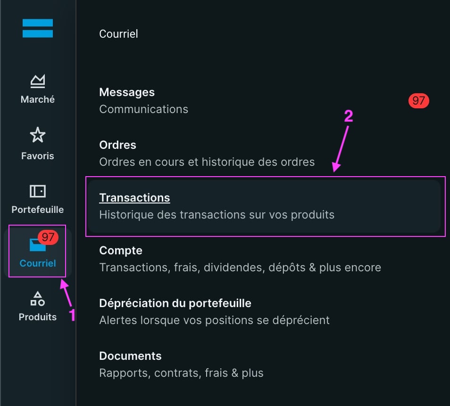Click the Courriel heading at the top

pyautogui.click(x=118, y=34)
